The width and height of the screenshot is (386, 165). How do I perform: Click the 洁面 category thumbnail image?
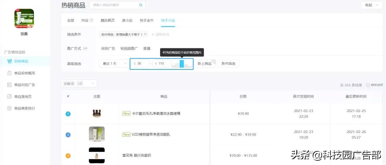[x=24, y=18]
